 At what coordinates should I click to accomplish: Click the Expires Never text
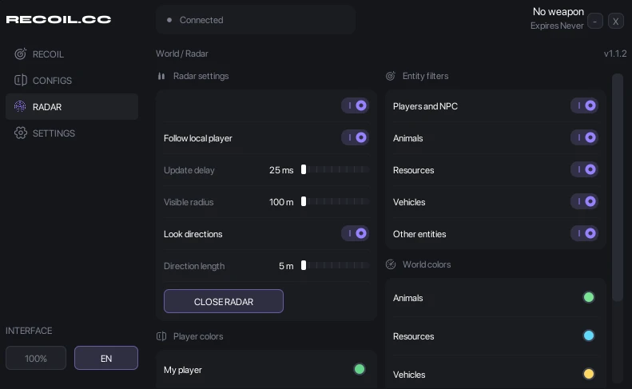(x=557, y=26)
